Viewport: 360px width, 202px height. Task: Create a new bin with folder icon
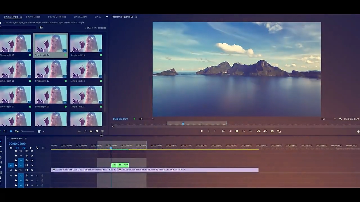[91, 131]
